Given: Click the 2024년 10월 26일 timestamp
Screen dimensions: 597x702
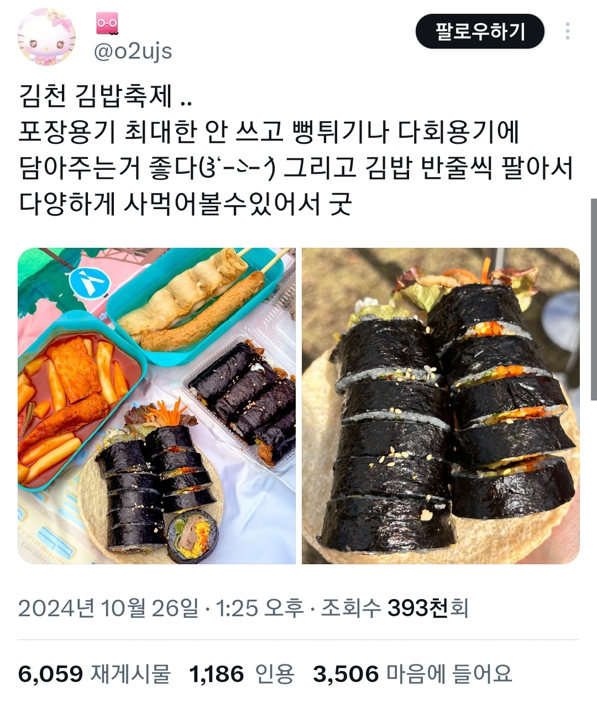Looking at the screenshot, I should click(x=108, y=608).
